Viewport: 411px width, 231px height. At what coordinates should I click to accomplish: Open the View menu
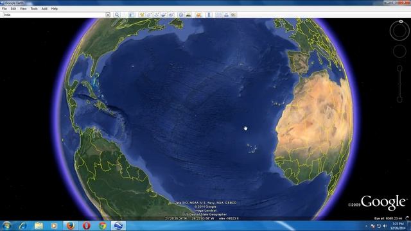point(23,8)
